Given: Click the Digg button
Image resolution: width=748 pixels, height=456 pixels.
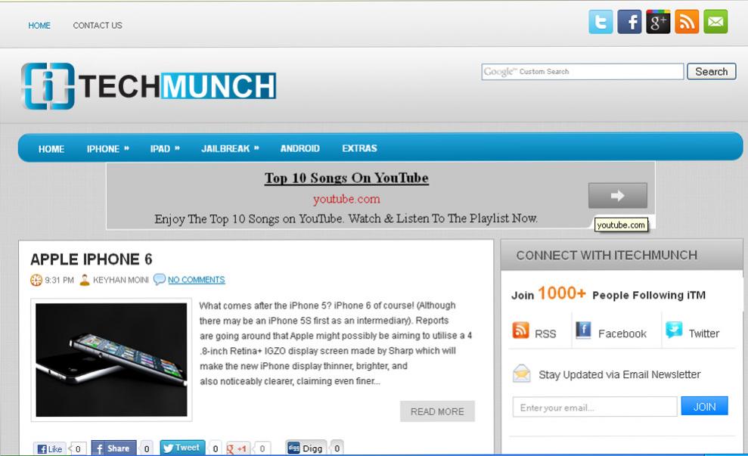Looking at the screenshot, I should [306, 448].
